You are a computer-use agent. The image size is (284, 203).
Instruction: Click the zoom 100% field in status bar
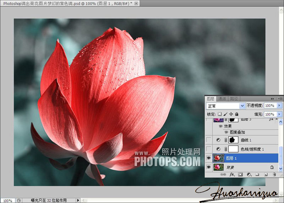click(x=7, y=201)
